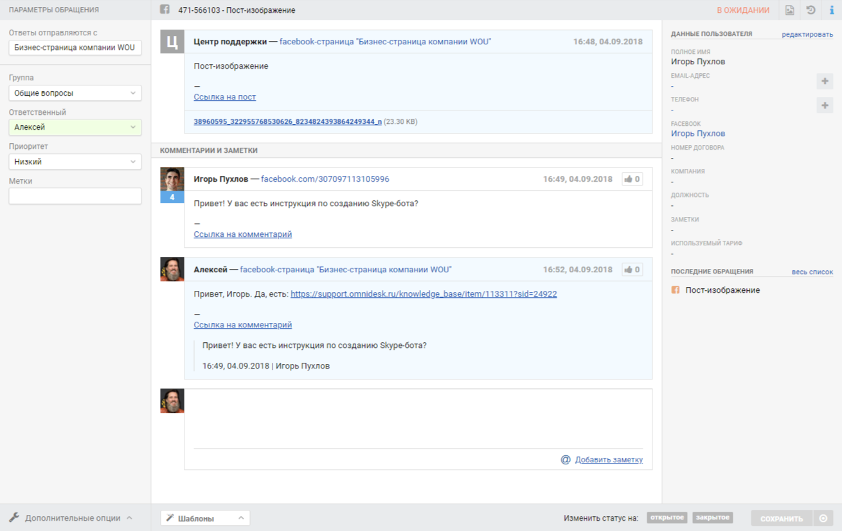This screenshot has width=842, height=531.
Task: Open the support.omnidesk.ru knowledge base link
Action: [x=424, y=294]
